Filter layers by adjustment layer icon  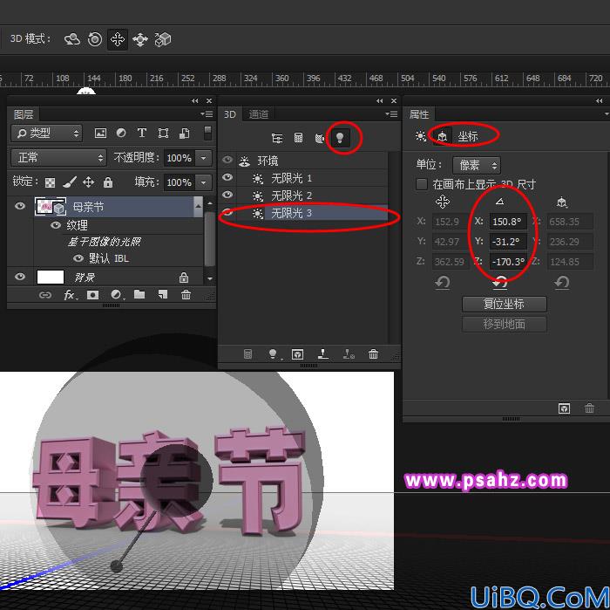click(x=121, y=134)
